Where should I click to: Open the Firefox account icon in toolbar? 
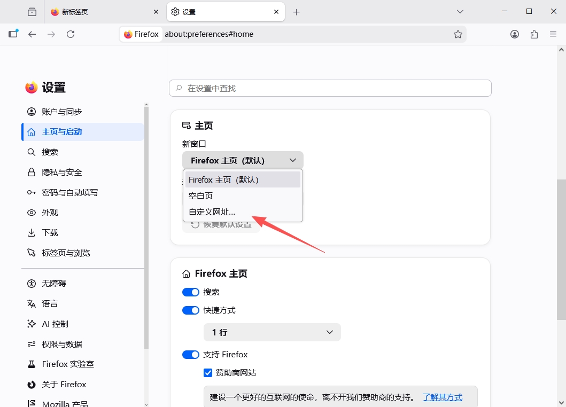pyautogui.click(x=514, y=34)
